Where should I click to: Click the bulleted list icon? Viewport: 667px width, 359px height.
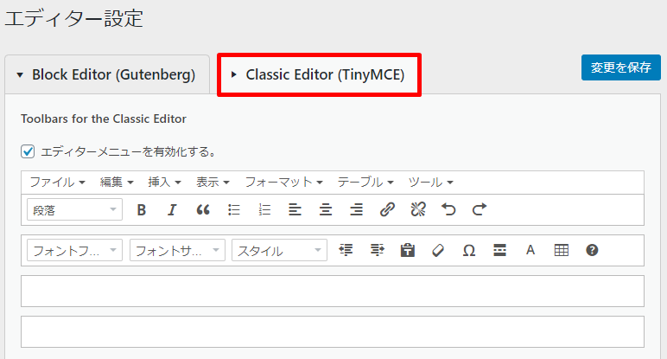click(x=233, y=209)
